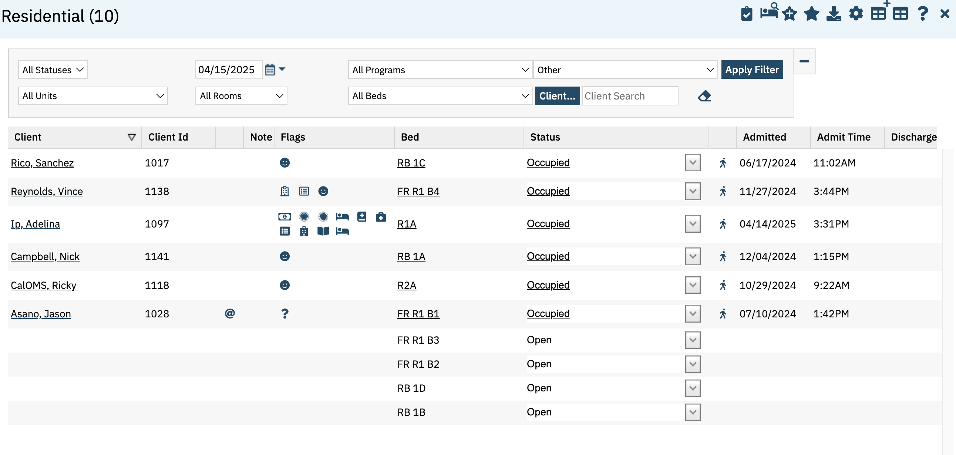Open the All Units dropdown
The image size is (956, 455).
pos(93,96)
